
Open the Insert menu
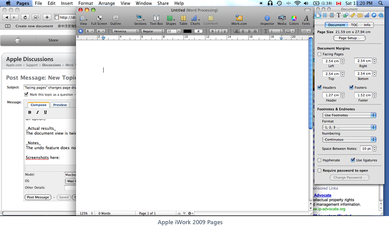tap(67, 3)
